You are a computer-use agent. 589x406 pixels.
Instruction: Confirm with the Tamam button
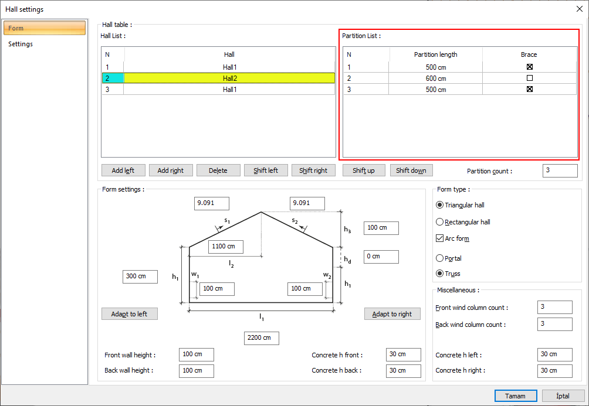click(x=515, y=396)
